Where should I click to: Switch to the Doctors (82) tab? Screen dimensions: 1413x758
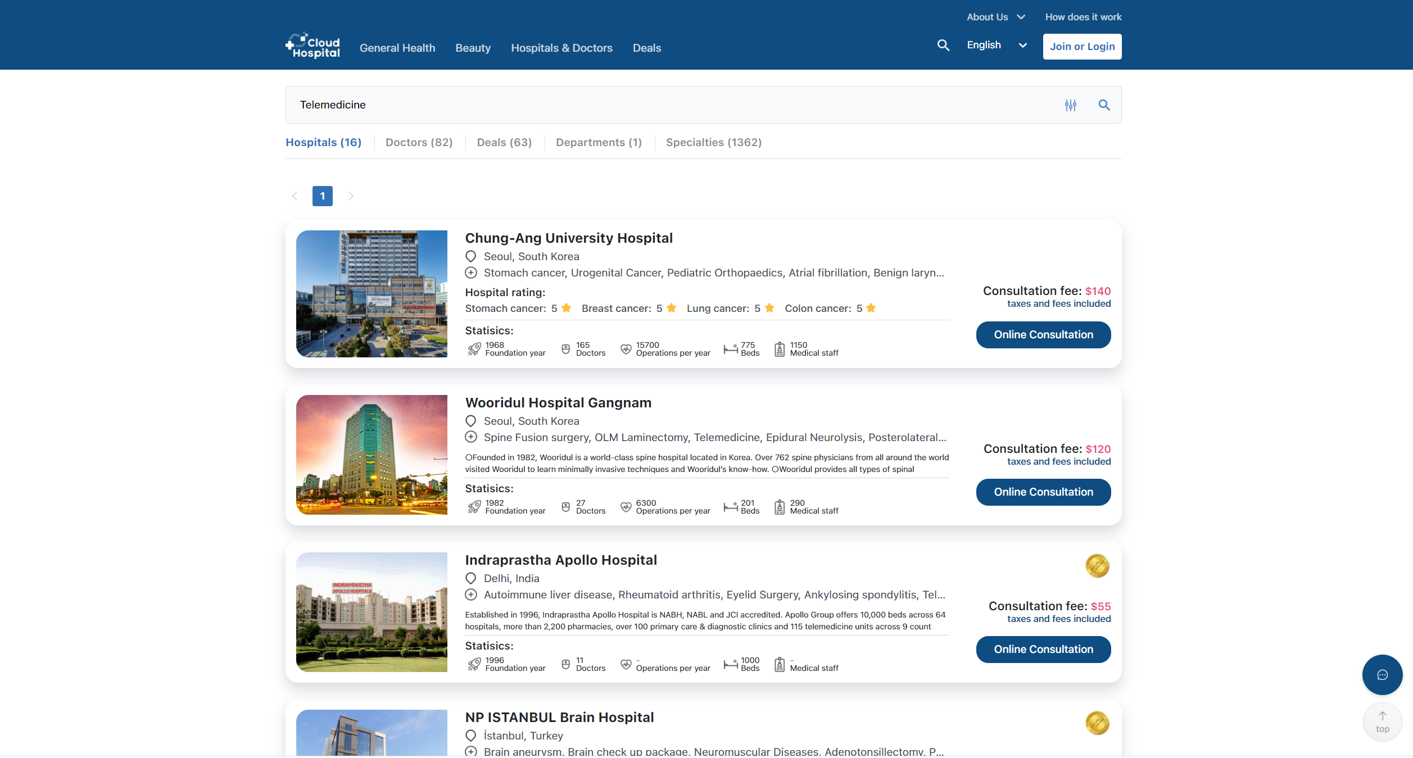[419, 143]
